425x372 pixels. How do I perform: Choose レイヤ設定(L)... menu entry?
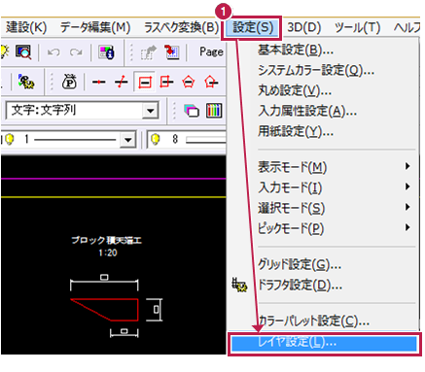pos(324,344)
